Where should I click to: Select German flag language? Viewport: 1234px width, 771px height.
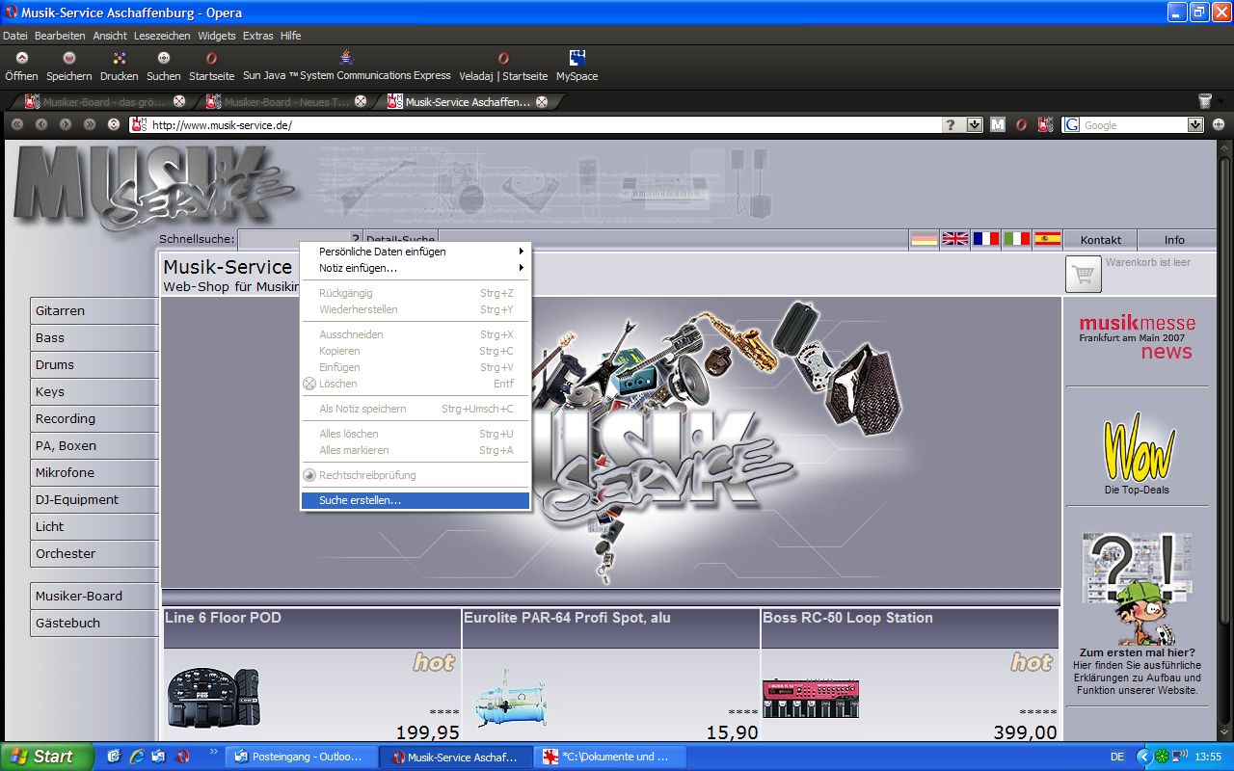[x=925, y=238]
